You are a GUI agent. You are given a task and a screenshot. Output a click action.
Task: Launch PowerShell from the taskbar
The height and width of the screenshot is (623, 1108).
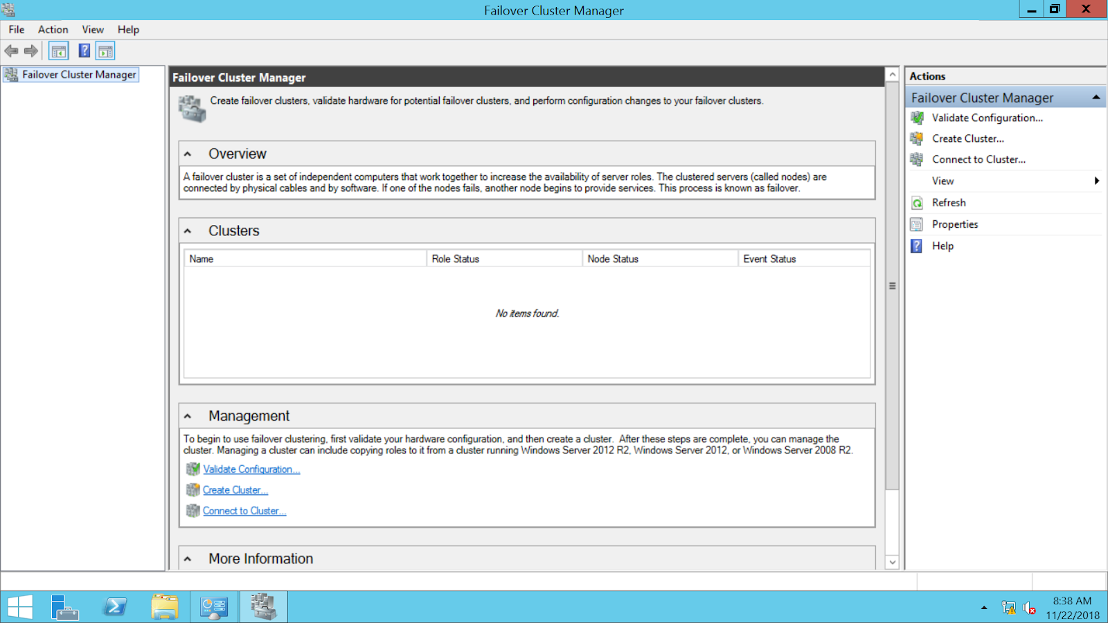click(115, 607)
